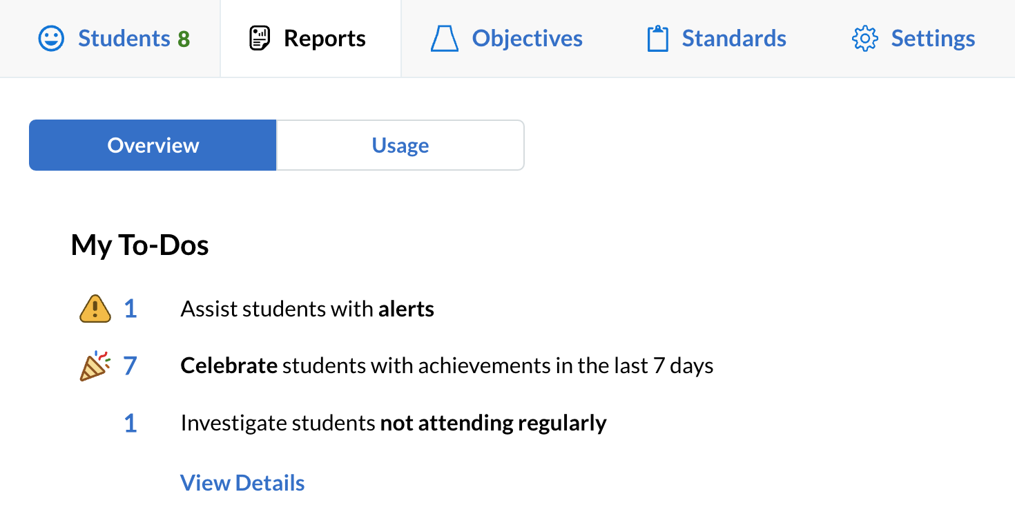
Task: Select the Overview segment button
Action: [153, 145]
